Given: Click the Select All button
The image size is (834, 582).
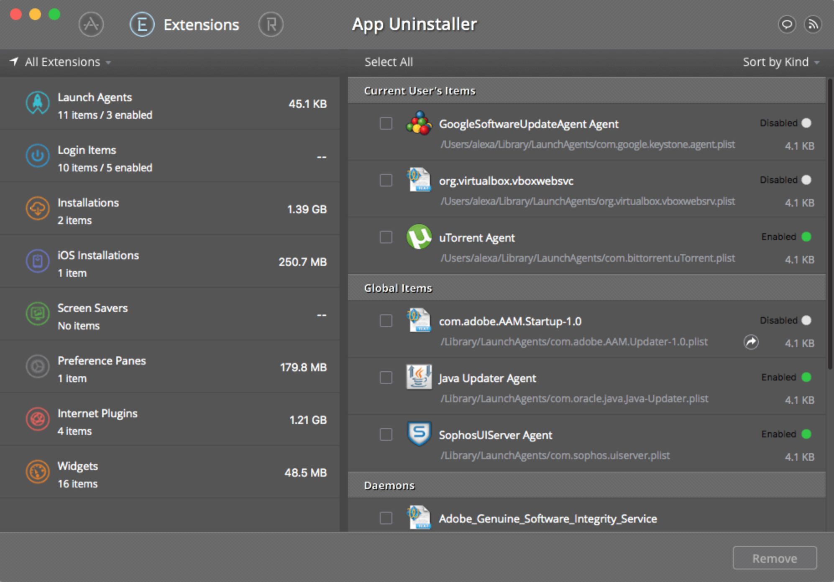Looking at the screenshot, I should point(389,62).
